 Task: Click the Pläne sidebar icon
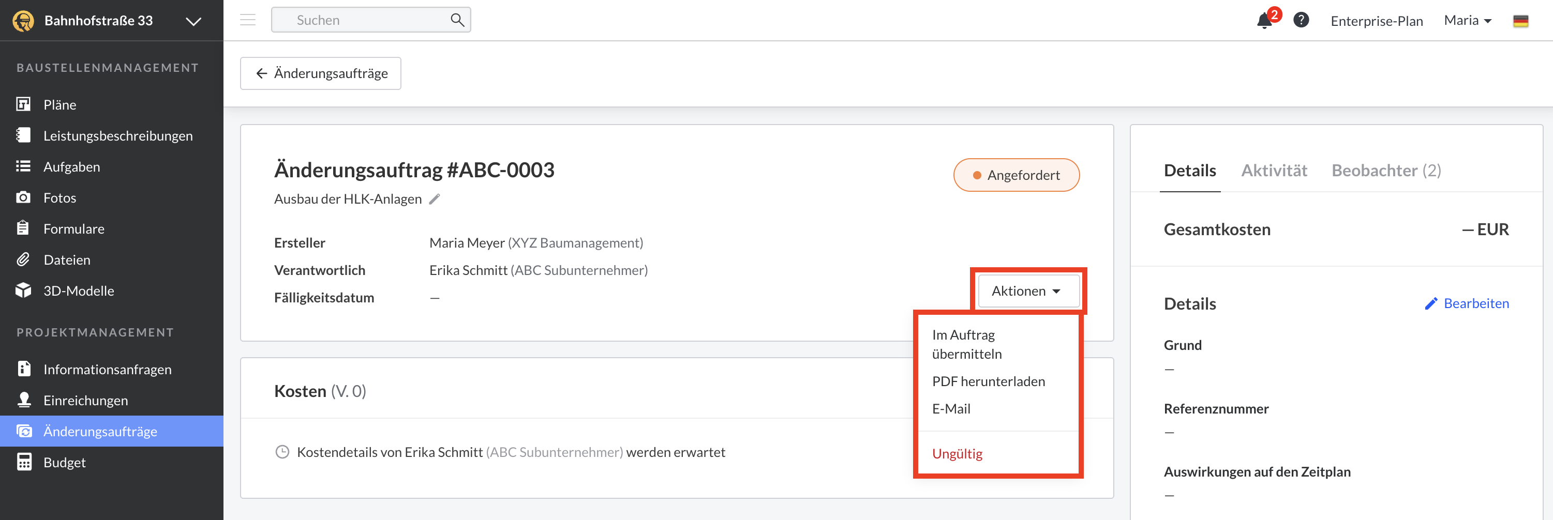point(23,104)
